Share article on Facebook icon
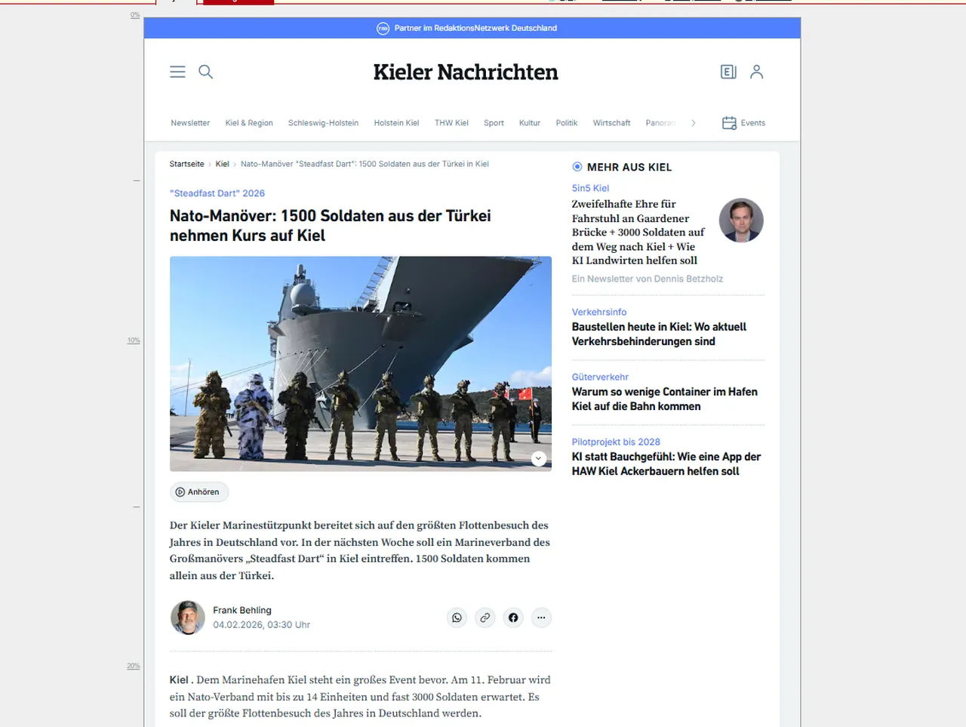The image size is (966, 727). tap(513, 618)
